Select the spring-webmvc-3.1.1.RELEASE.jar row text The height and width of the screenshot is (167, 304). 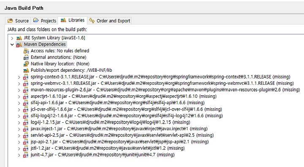162,83
